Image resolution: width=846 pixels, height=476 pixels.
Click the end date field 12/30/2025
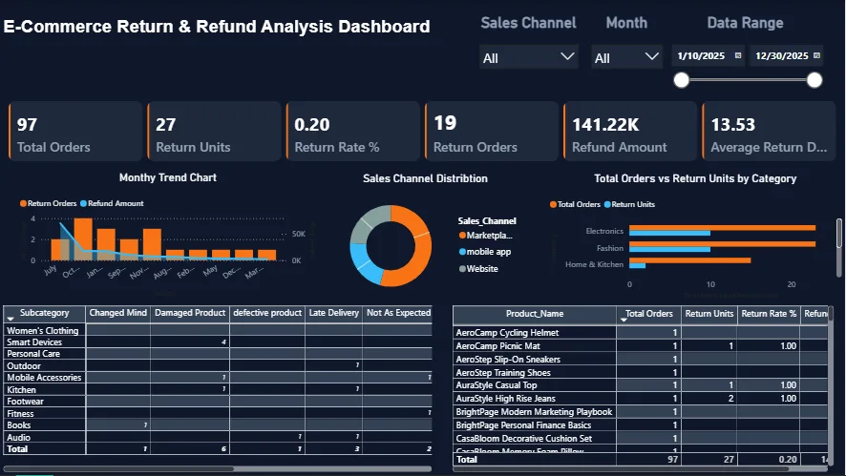coord(781,56)
